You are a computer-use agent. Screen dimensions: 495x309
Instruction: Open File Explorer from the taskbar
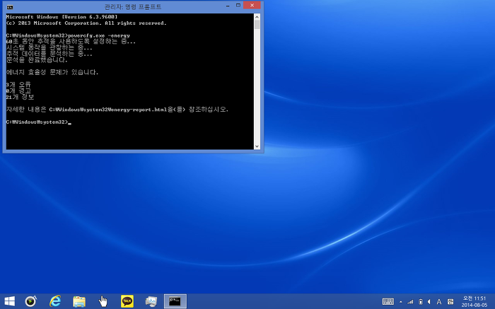click(x=79, y=301)
